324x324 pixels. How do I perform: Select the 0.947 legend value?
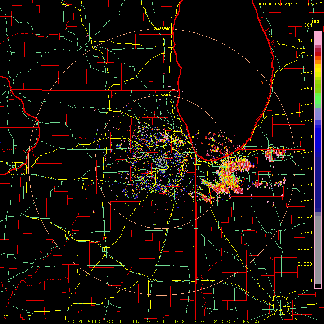coord(305,57)
